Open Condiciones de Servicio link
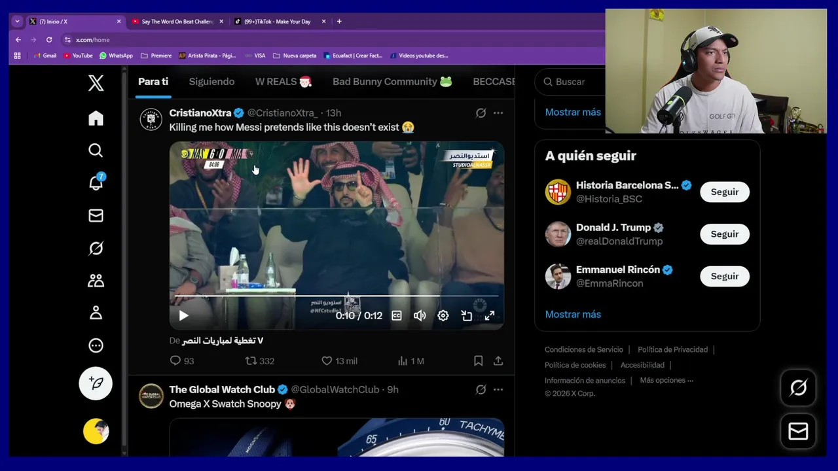 point(584,350)
